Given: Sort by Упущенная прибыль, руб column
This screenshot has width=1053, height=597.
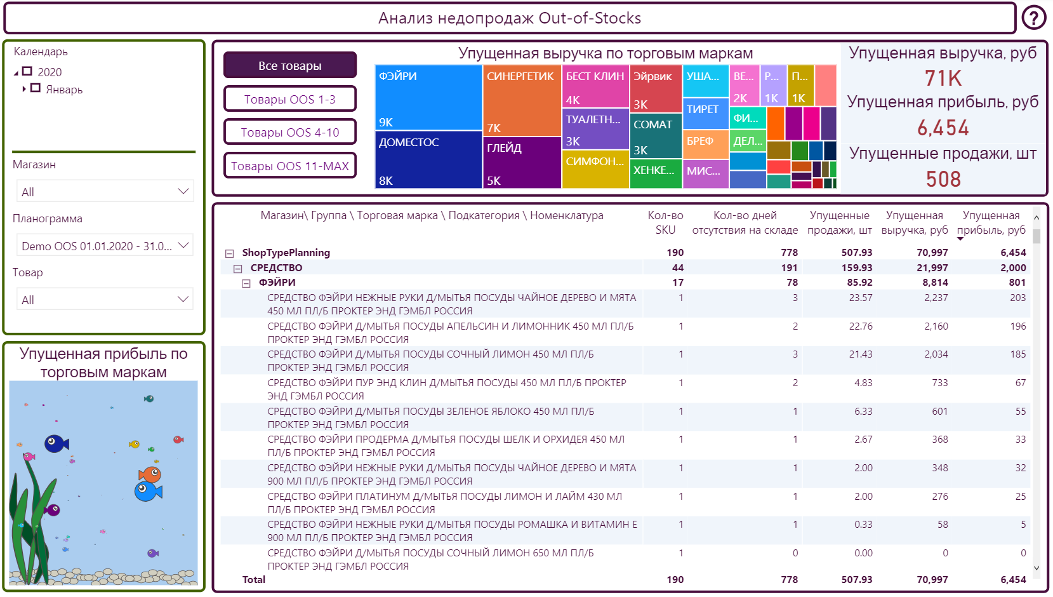Looking at the screenshot, I should [x=991, y=222].
